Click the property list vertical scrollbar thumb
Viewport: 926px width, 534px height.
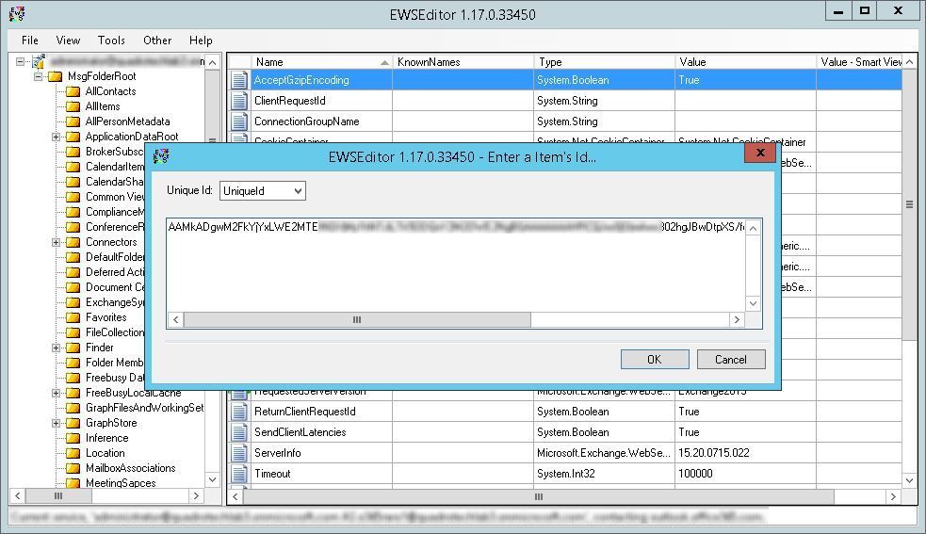point(909,204)
